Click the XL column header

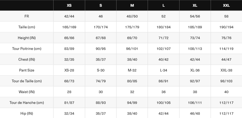pyautogui.click(x=195, y=6)
